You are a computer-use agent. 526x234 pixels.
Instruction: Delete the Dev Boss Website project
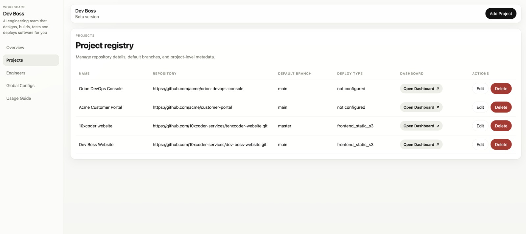click(501, 145)
